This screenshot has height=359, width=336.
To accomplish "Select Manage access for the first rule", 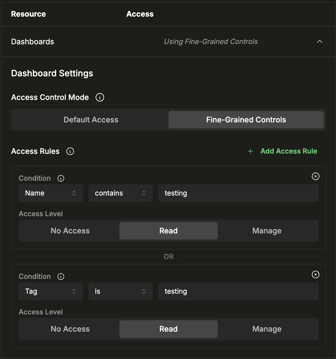I will [267, 230].
